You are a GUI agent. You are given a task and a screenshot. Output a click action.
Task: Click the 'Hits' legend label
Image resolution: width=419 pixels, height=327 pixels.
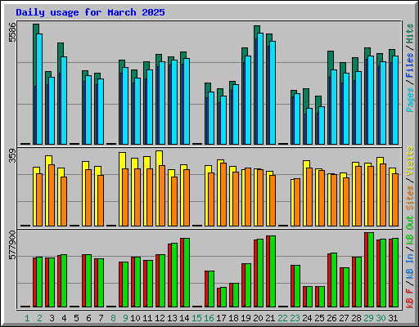point(410,34)
